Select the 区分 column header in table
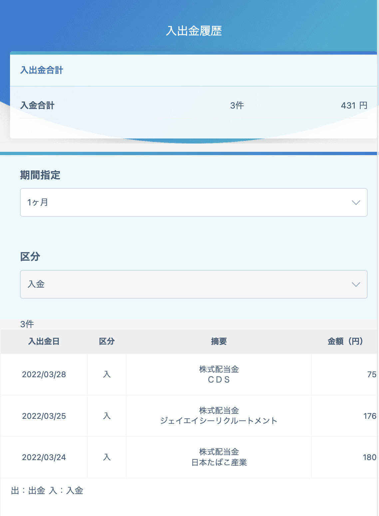This screenshot has width=379, height=516. click(107, 341)
